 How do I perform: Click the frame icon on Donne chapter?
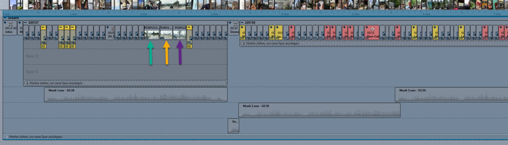pyautogui.click(x=236, y=24)
